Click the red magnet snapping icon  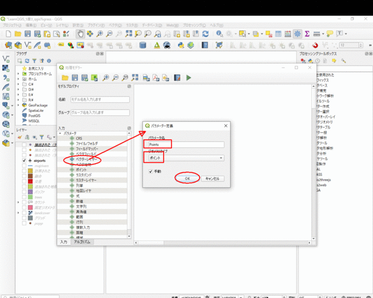[x=315, y=45]
